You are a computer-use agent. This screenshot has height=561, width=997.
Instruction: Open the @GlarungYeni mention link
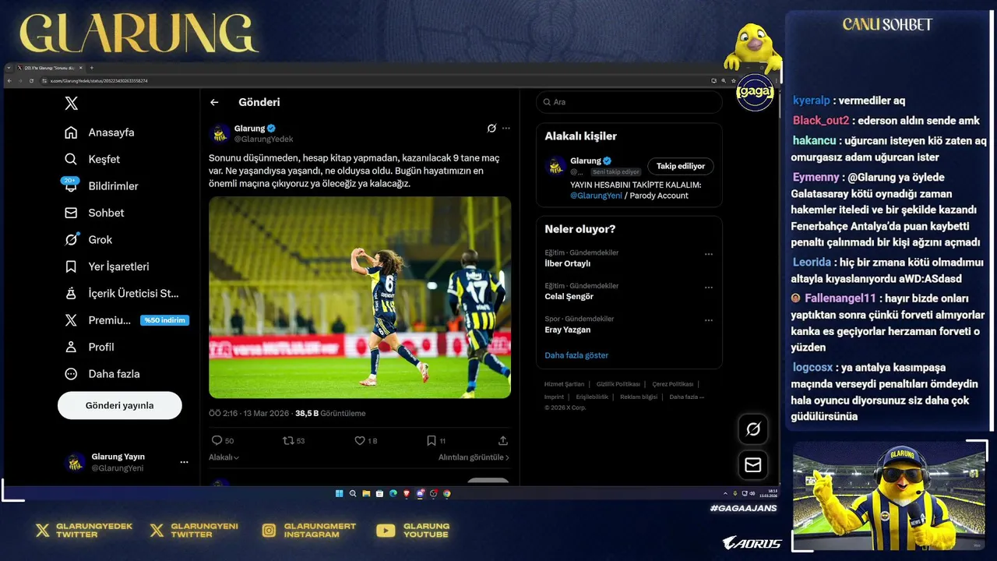point(596,196)
